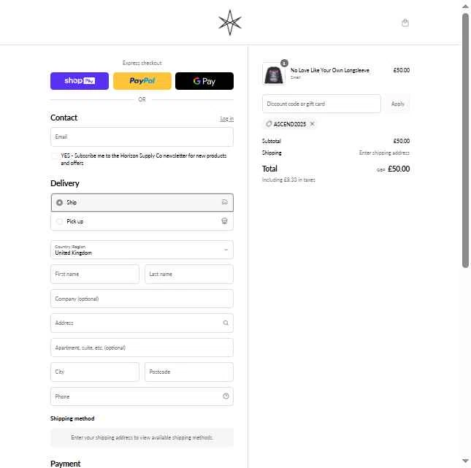
Task: Click the Ship truck icon
Action: pos(224,202)
